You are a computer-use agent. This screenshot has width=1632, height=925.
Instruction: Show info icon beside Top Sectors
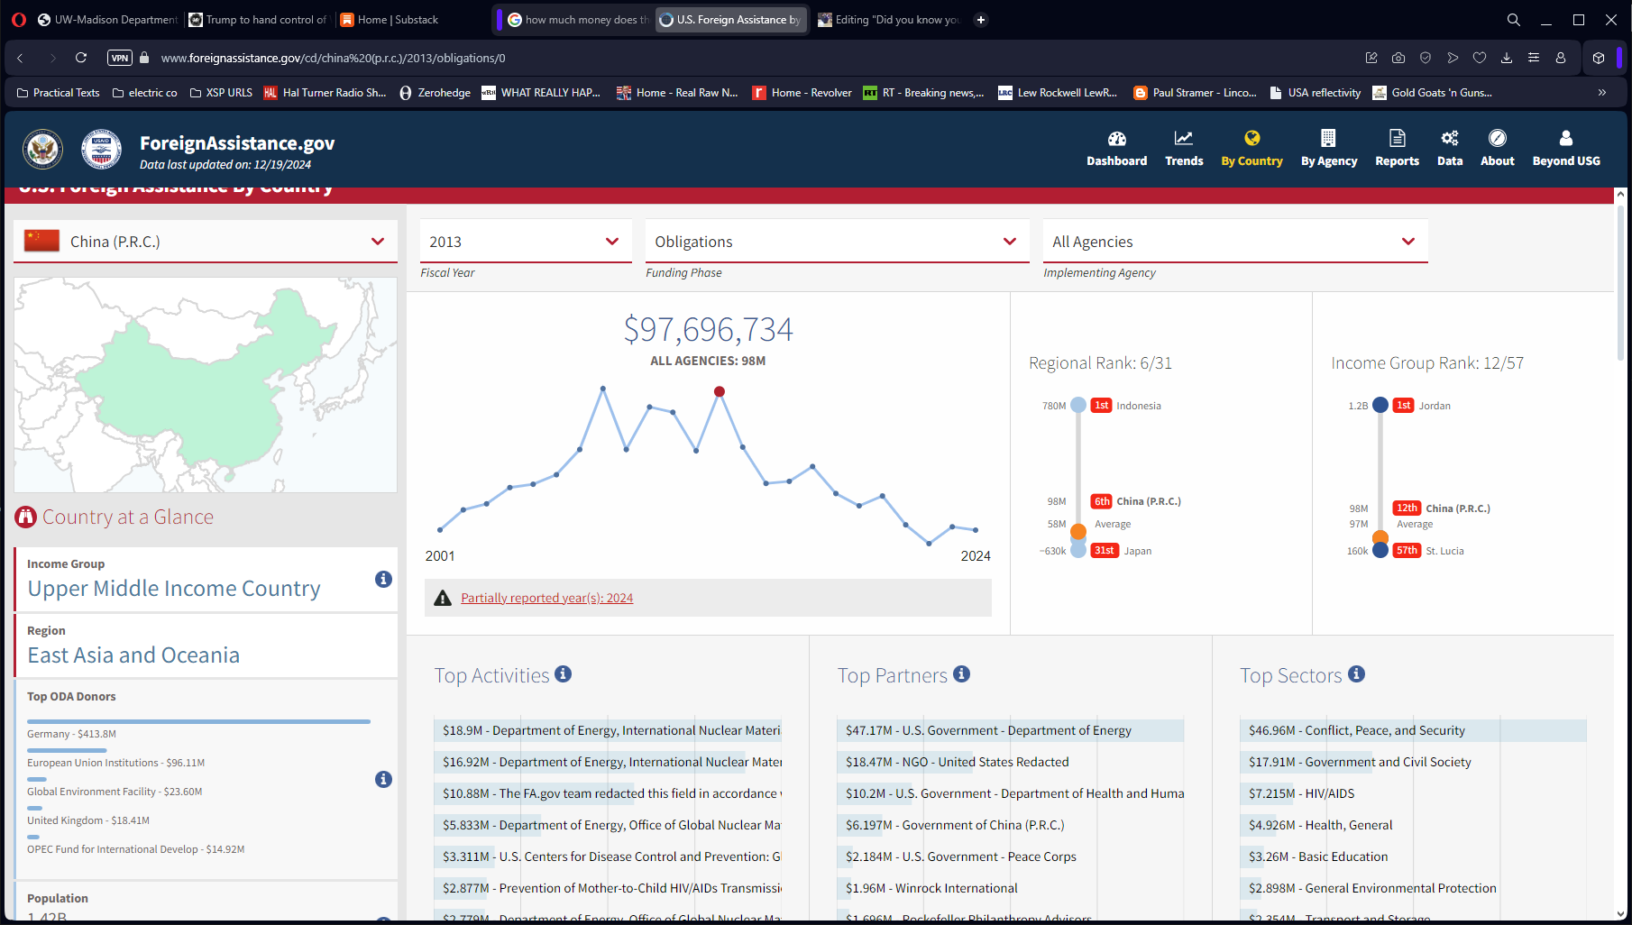click(x=1356, y=674)
